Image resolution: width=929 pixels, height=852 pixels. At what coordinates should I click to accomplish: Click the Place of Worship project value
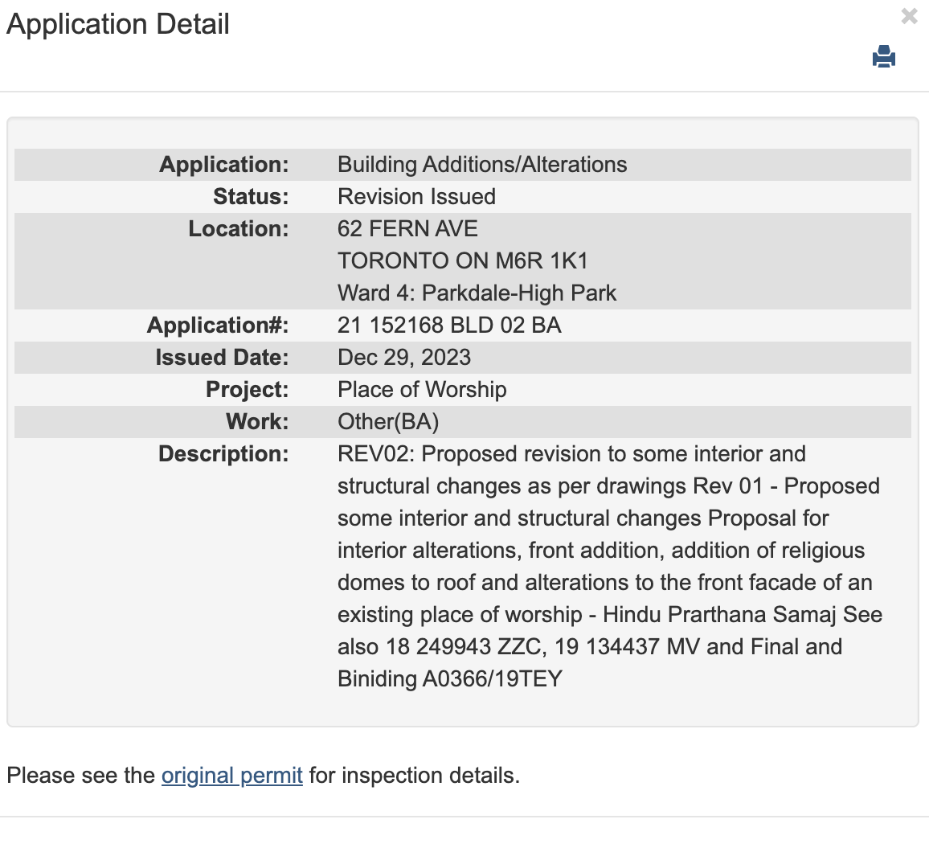tap(422, 390)
